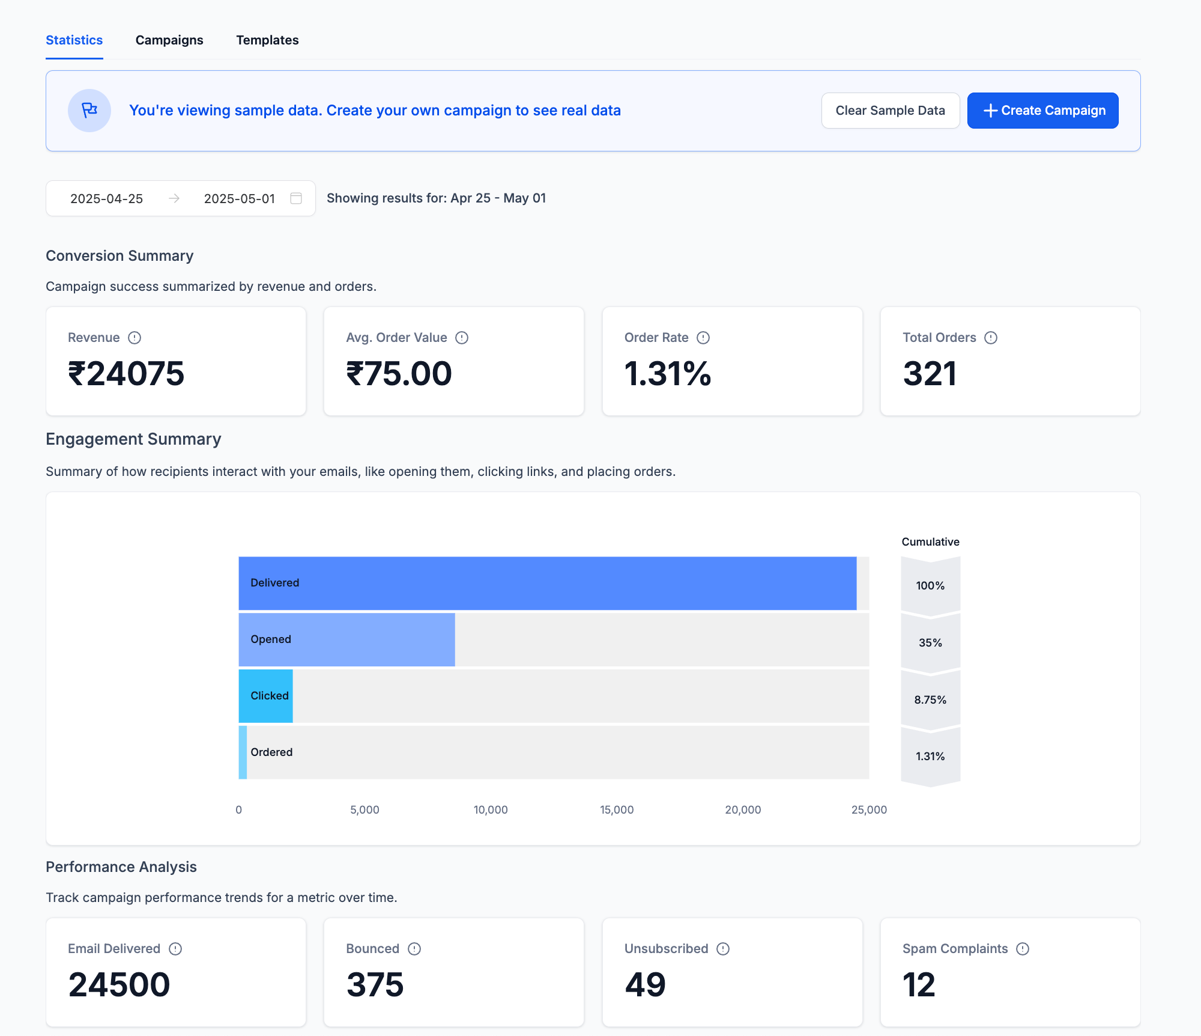Click the Opened funnel bar

point(346,640)
